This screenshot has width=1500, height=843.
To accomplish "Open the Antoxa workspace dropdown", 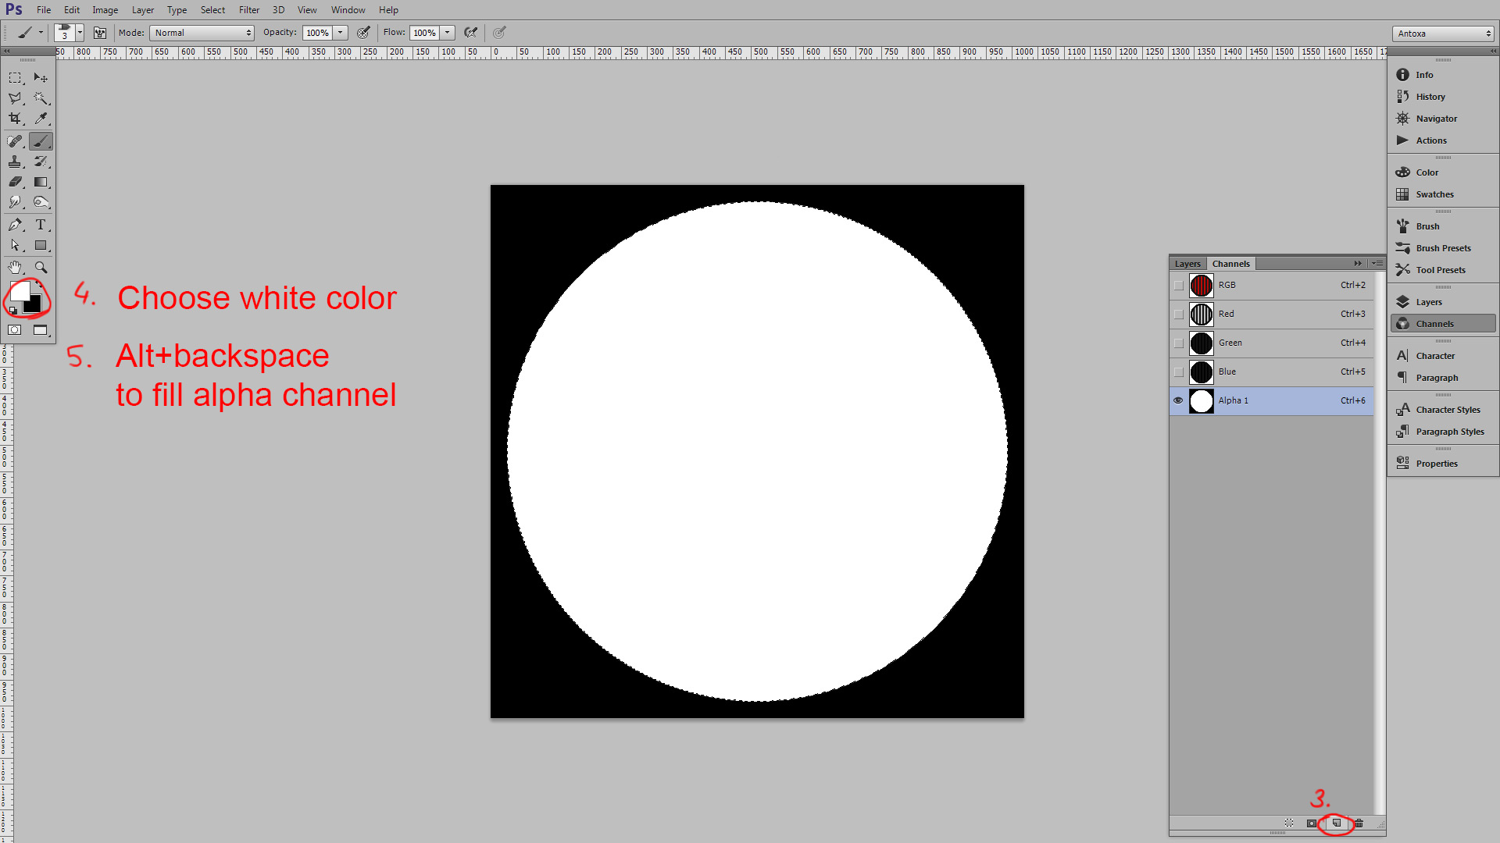I will click(1443, 34).
